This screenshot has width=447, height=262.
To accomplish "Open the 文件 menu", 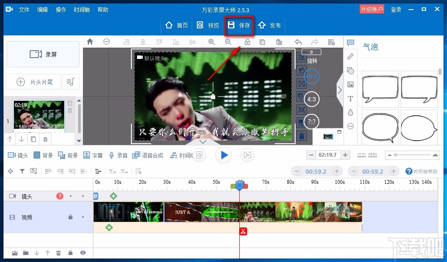I will click(x=24, y=10).
